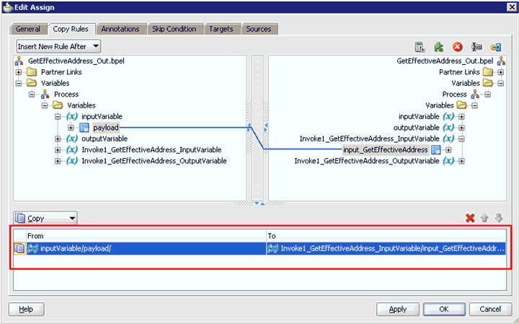
Task: Click the Cancel button
Action: click(x=490, y=309)
